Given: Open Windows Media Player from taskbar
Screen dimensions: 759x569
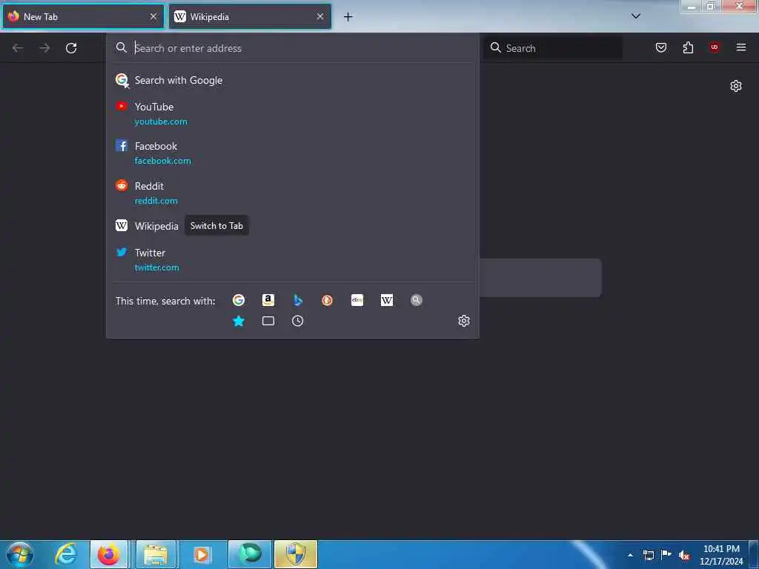Looking at the screenshot, I should (202, 554).
